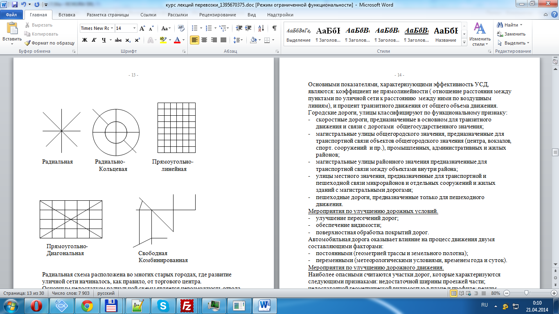Open Change Case (Аа) dropdown
The image size is (559, 314).
click(166, 28)
